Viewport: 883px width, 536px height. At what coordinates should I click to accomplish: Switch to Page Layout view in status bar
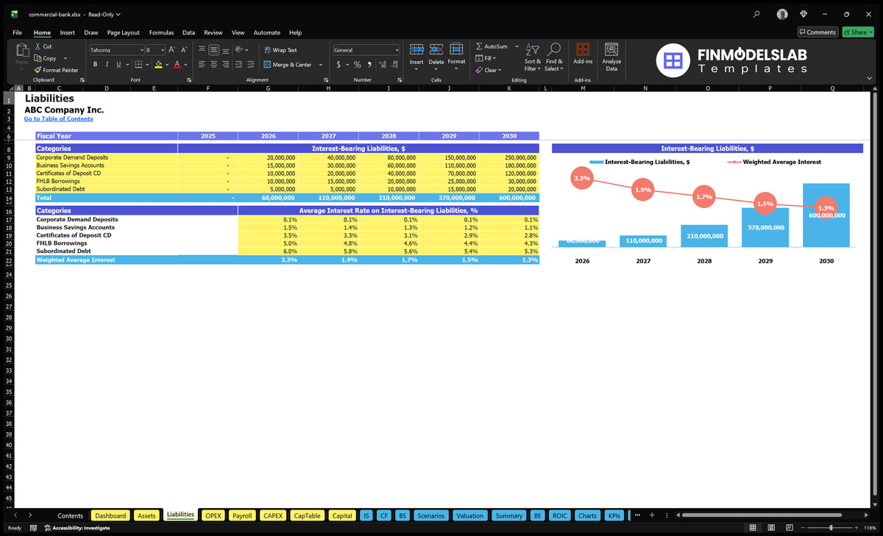pos(770,528)
